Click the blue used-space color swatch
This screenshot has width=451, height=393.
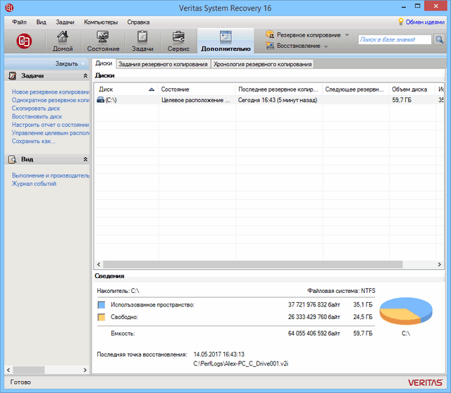pos(101,305)
